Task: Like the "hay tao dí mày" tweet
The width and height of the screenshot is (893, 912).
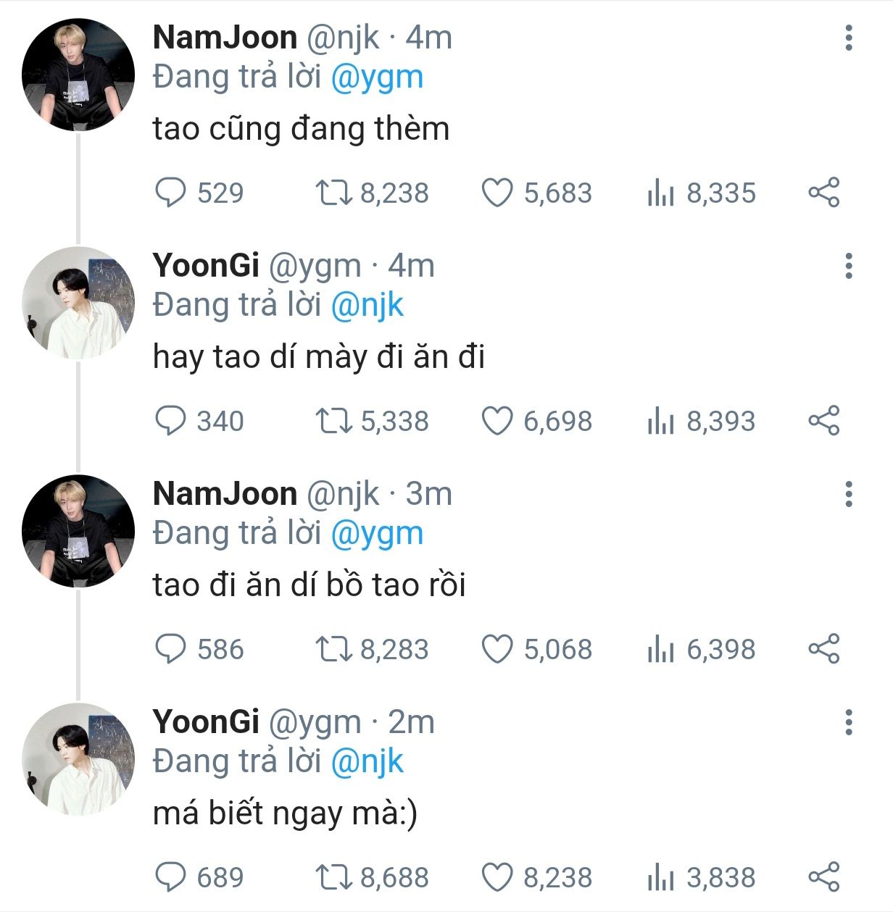Action: tap(497, 421)
